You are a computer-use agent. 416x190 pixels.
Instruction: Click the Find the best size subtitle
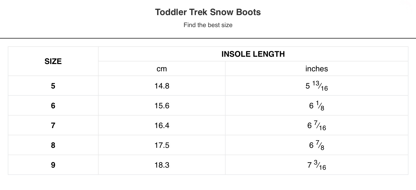(208, 25)
